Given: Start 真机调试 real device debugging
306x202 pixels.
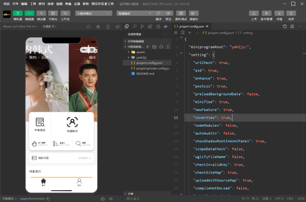Looking at the screenshot, I should [181, 13].
